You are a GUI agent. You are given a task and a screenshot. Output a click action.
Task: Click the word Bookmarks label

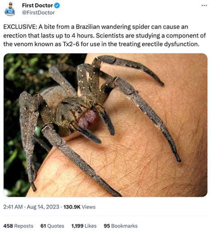(124, 226)
